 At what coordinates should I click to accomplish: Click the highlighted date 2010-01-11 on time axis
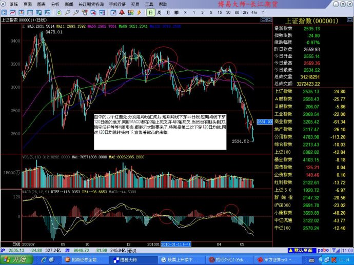(x=175, y=244)
